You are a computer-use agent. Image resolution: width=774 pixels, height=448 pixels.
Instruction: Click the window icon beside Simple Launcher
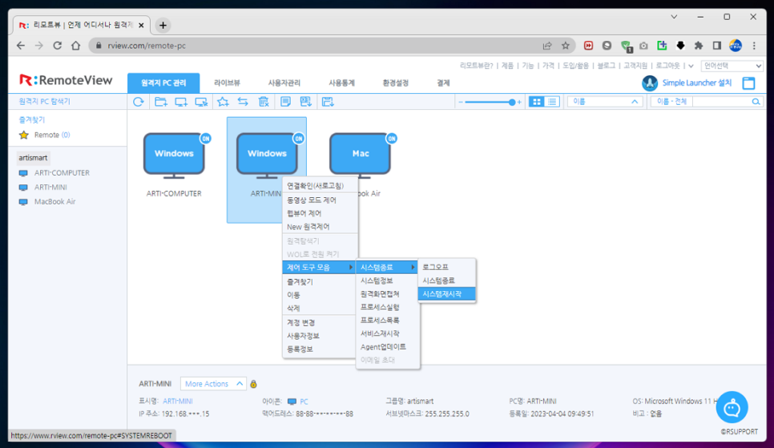tap(749, 83)
